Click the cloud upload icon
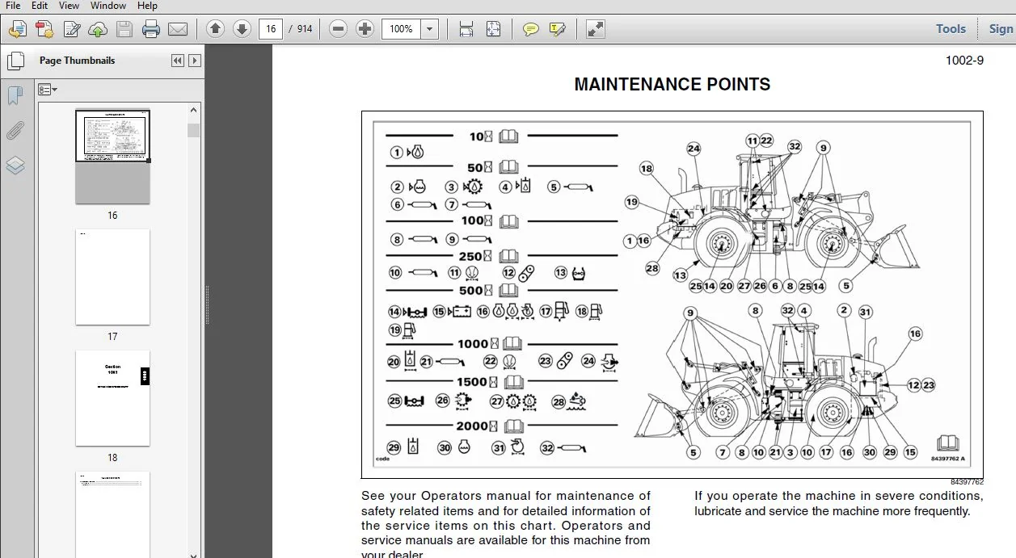 (97, 30)
